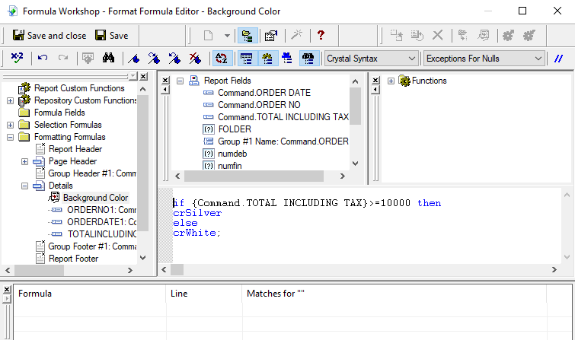This screenshot has width=575, height=340.
Task: Select the FOLDER parameter field
Action: tap(235, 129)
